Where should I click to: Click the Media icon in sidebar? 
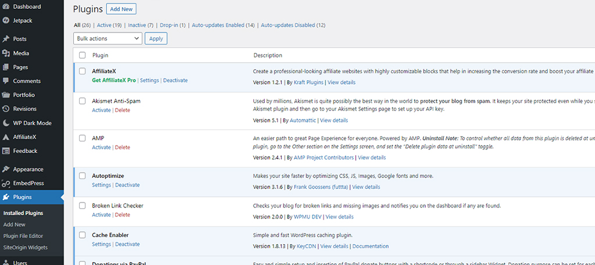coord(6,53)
